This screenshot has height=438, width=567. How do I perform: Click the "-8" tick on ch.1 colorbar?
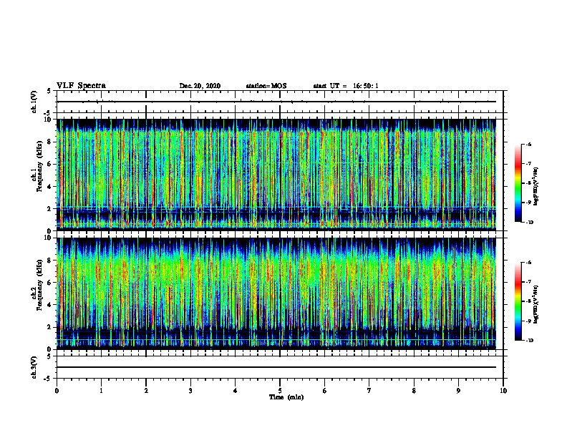coord(528,183)
